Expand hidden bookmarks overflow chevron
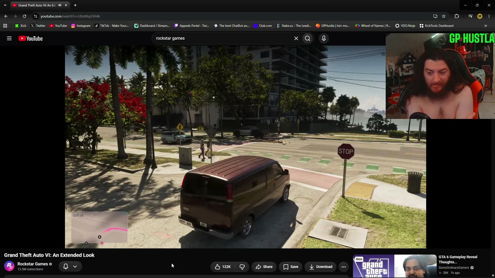 485,26
